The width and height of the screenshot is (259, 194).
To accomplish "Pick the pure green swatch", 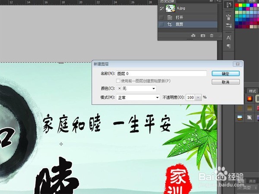I will [244, 5].
